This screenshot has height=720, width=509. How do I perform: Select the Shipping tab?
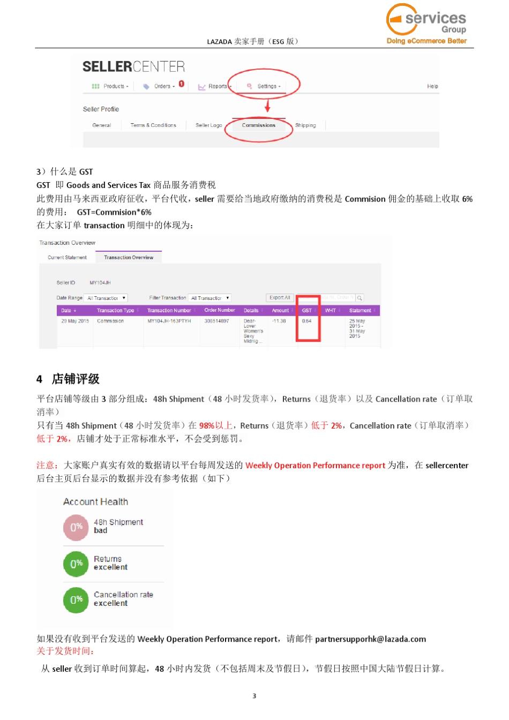click(305, 125)
